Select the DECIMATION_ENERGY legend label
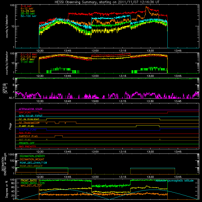 pos(32,156)
